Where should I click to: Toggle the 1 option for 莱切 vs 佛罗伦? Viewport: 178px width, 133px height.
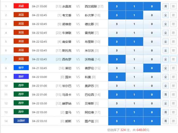pos(134,68)
